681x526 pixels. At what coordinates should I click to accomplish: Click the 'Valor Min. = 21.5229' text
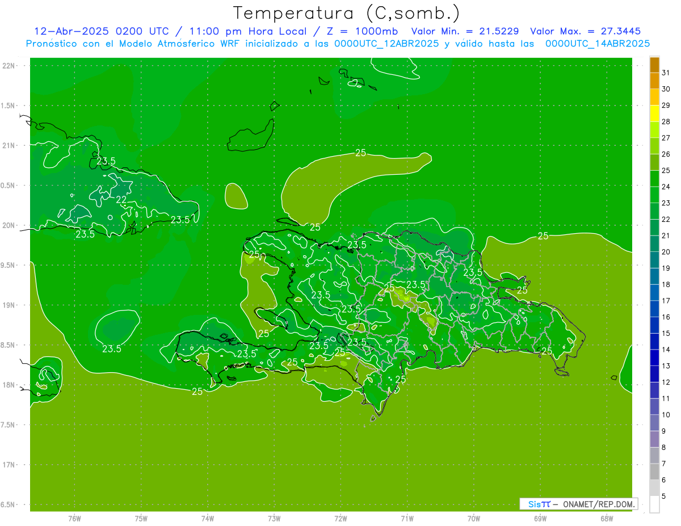[x=465, y=31]
